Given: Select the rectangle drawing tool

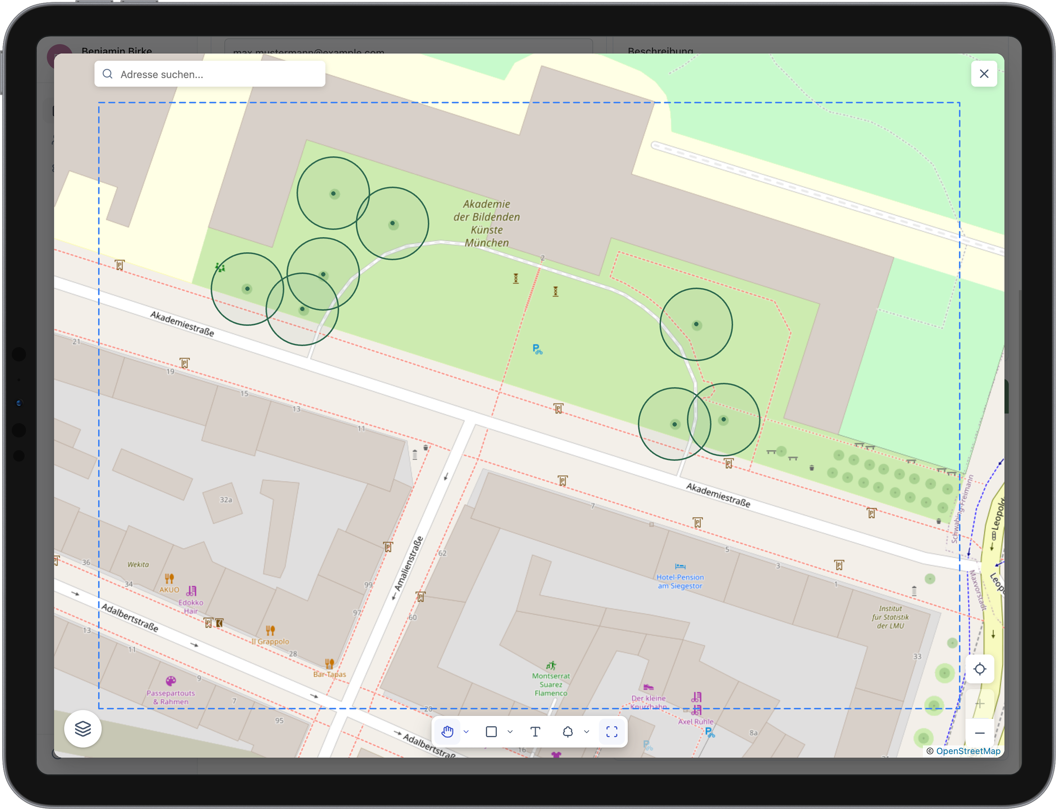Looking at the screenshot, I should tap(491, 732).
